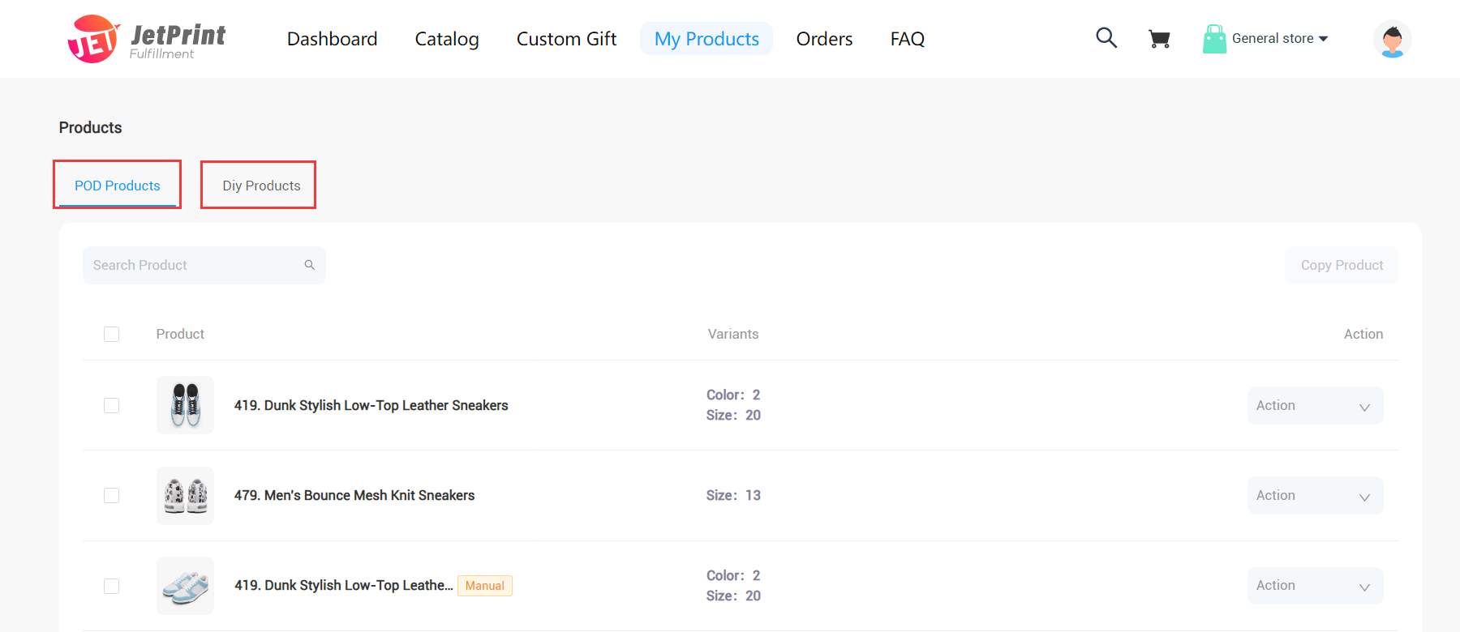The image size is (1460, 632).
Task: Click the JetPrint Fulfillment logo
Action: pos(147,39)
